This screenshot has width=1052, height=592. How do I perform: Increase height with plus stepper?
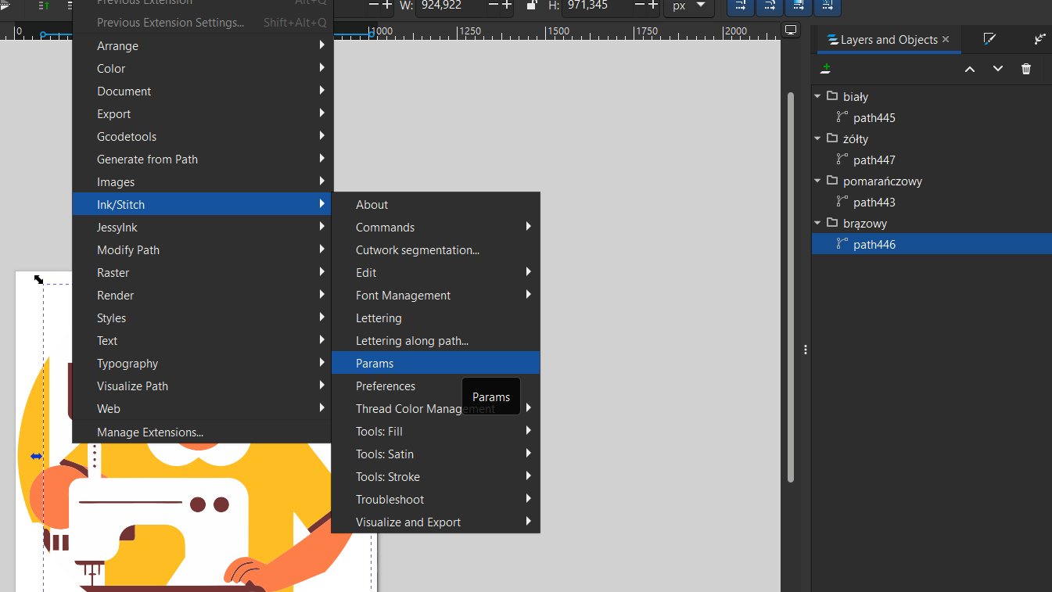click(652, 5)
